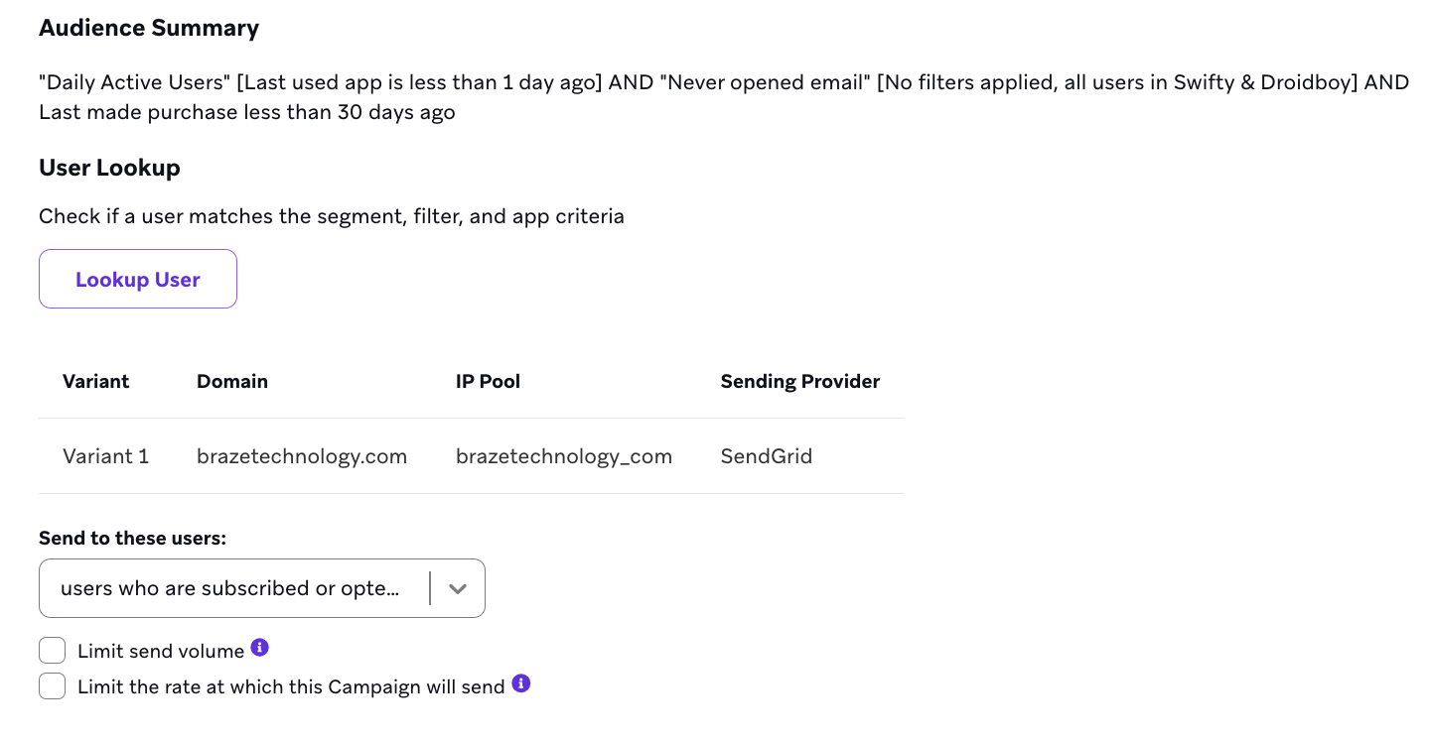1434x742 pixels.
Task: Click the Domain column header
Action: pyautogui.click(x=232, y=381)
